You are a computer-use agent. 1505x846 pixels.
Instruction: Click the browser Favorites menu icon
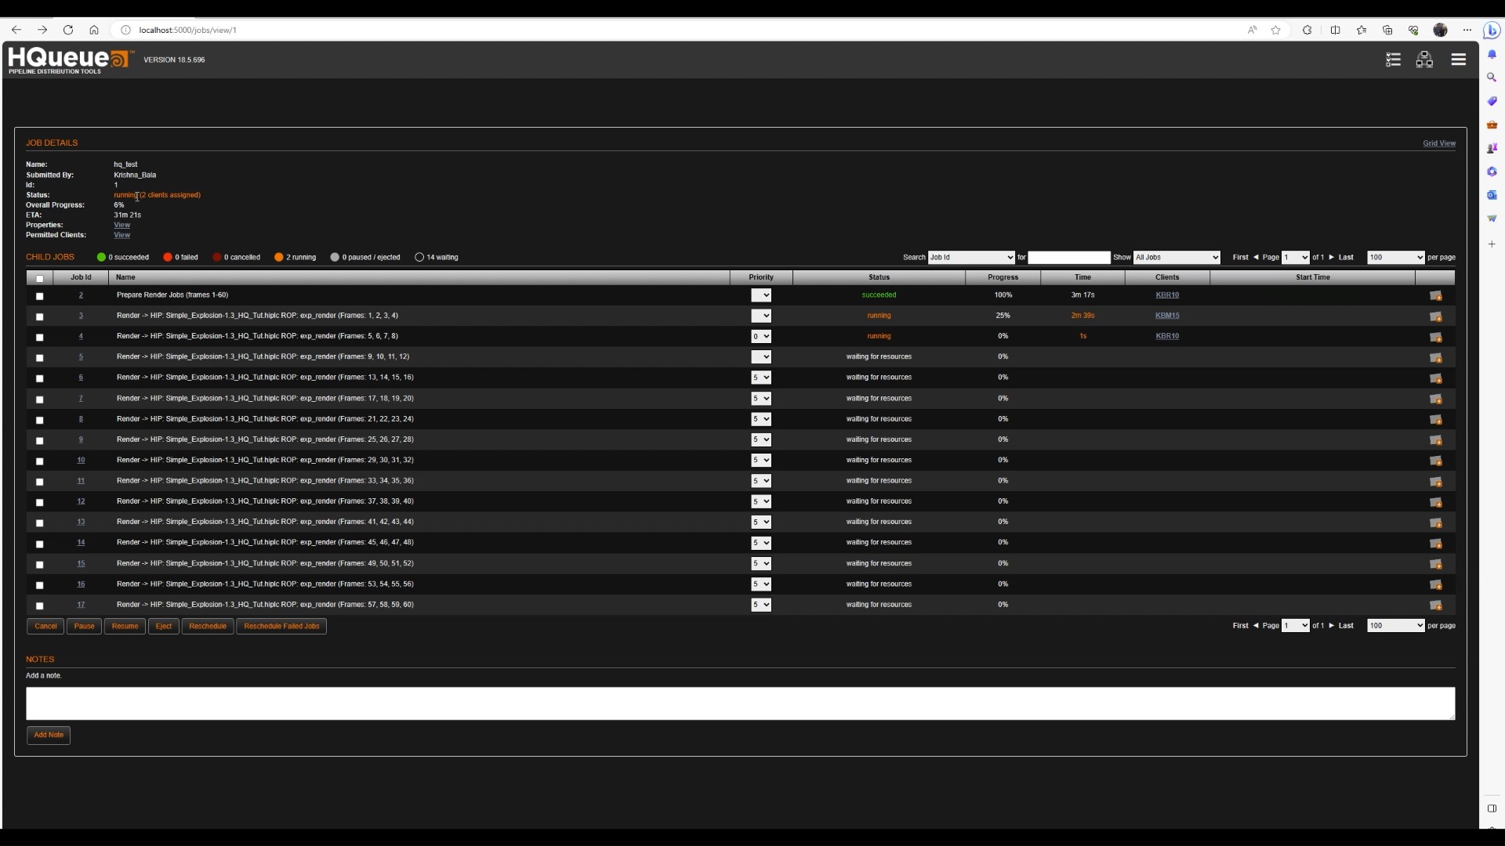pos(1362,30)
